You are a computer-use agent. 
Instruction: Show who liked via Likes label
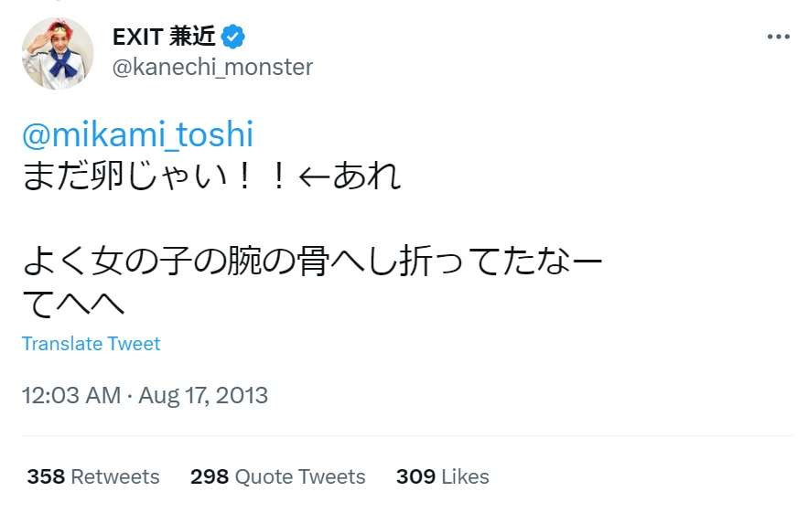point(465,476)
